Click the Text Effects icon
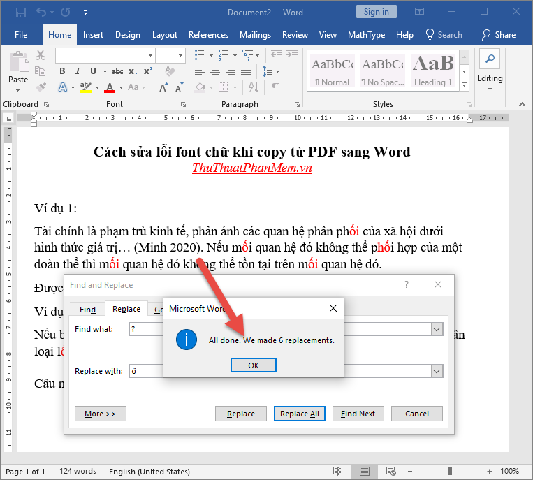 click(x=63, y=87)
